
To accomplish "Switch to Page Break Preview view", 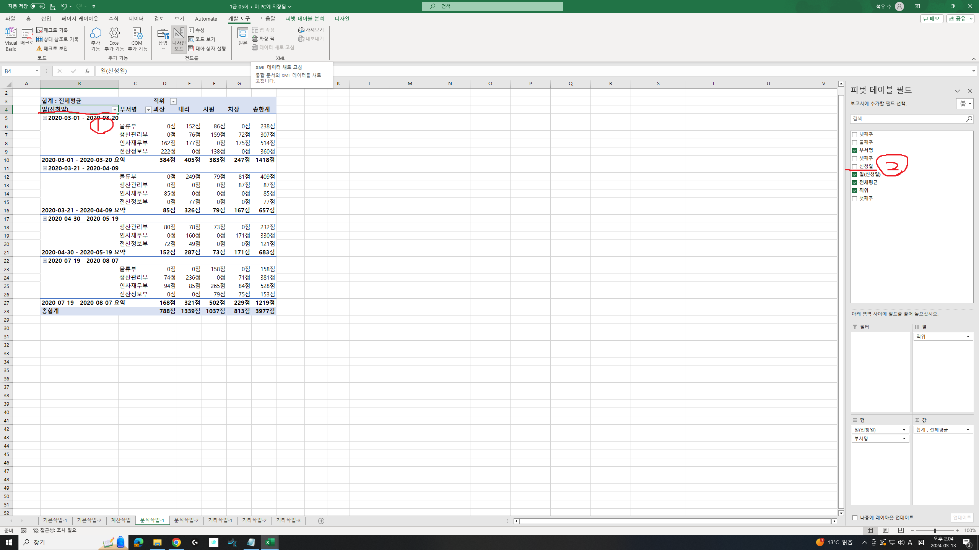I will click(x=901, y=531).
